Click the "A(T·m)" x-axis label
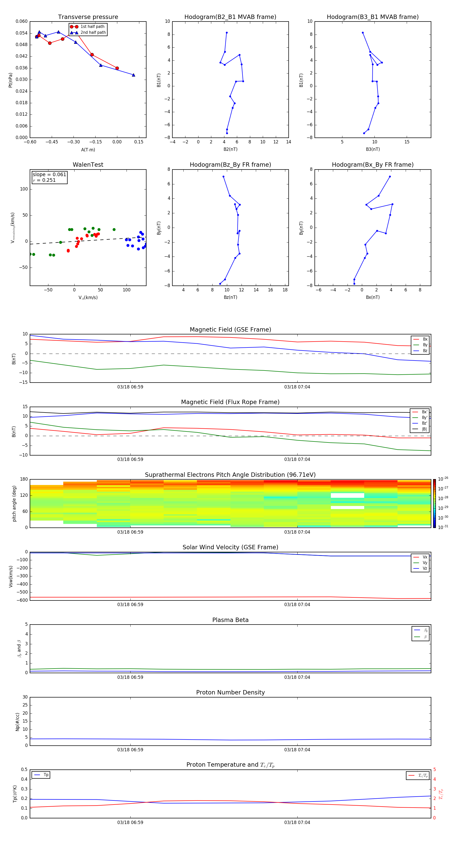Viewport: 461px width, 845px height. click(88, 150)
